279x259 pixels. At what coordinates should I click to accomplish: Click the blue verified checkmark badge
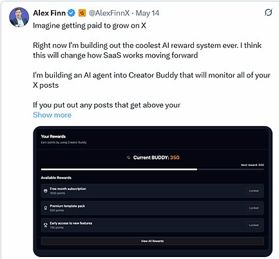click(x=72, y=13)
